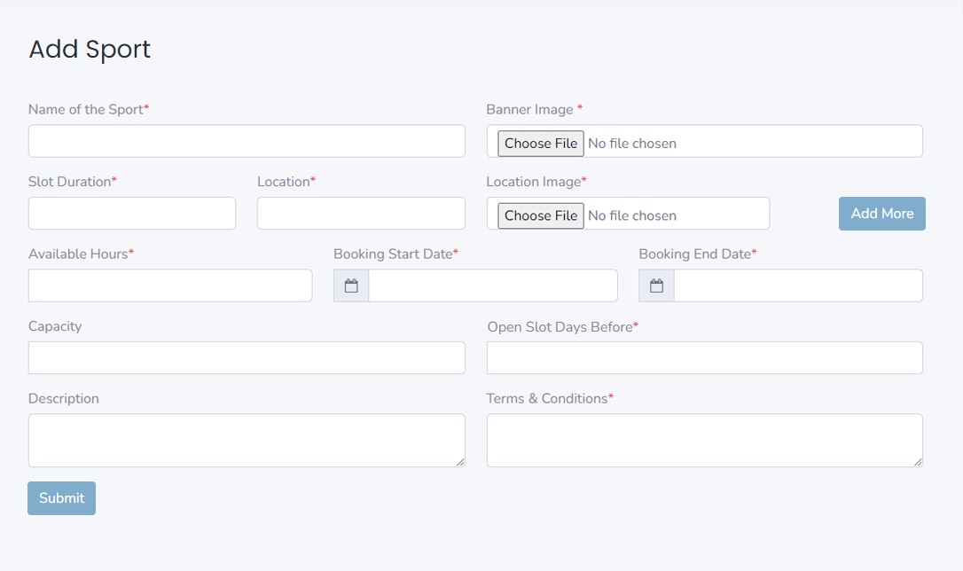Image resolution: width=963 pixels, height=571 pixels.
Task: Choose a file for Banner Image
Action: pyautogui.click(x=540, y=143)
